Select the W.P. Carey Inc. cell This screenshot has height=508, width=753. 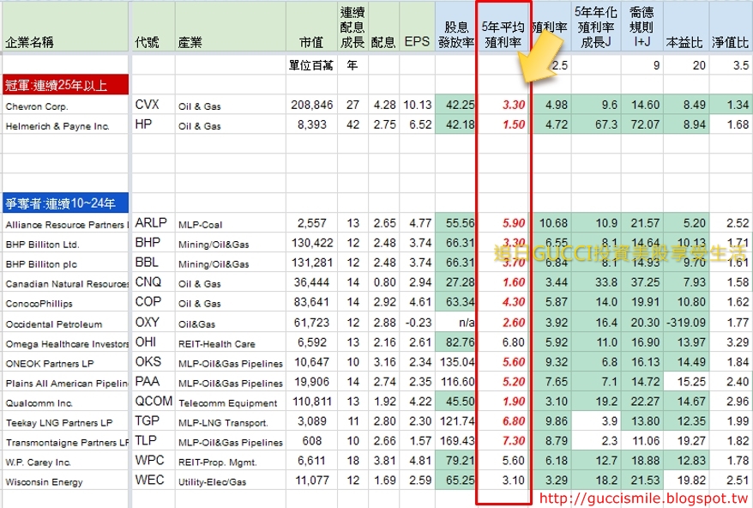tap(65, 461)
